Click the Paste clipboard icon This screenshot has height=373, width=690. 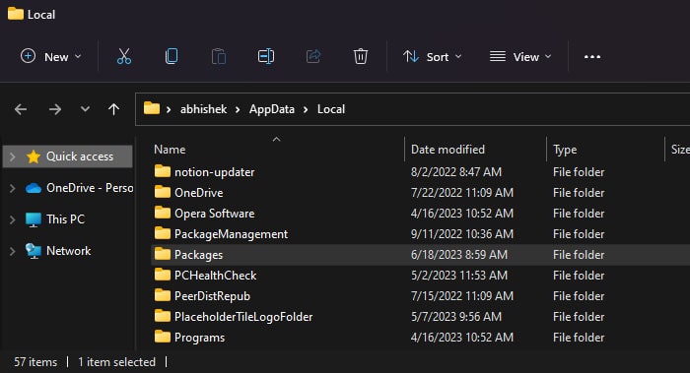pyautogui.click(x=219, y=57)
